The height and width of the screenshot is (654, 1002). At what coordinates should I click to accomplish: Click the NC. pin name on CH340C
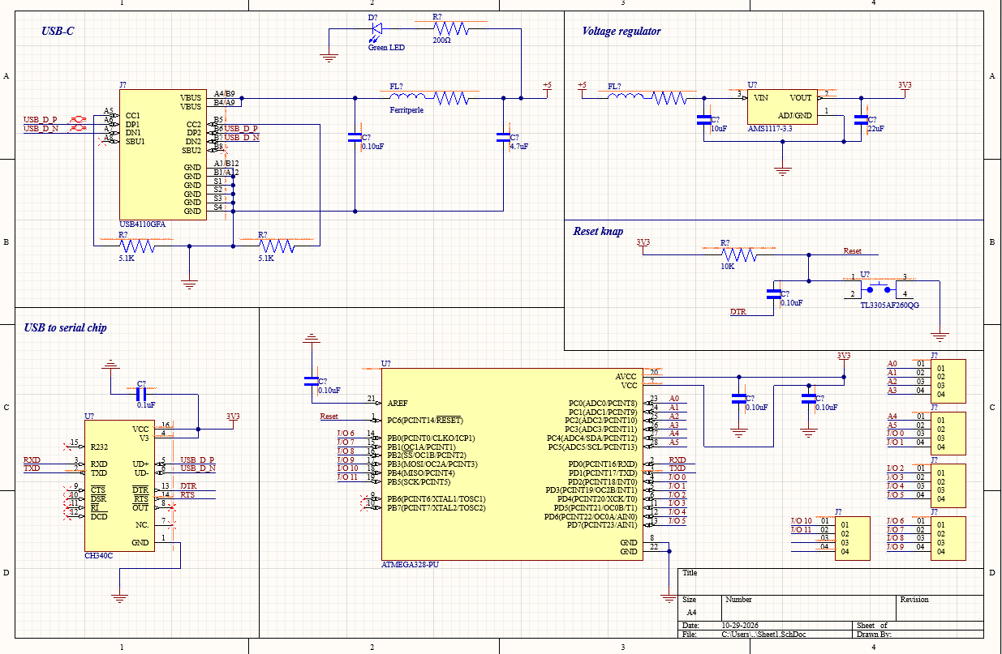click(142, 525)
